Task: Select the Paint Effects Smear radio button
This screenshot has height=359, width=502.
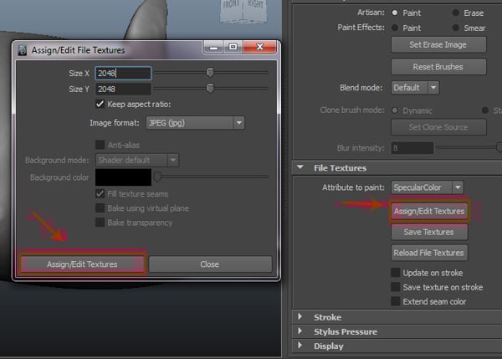Action: tap(455, 26)
